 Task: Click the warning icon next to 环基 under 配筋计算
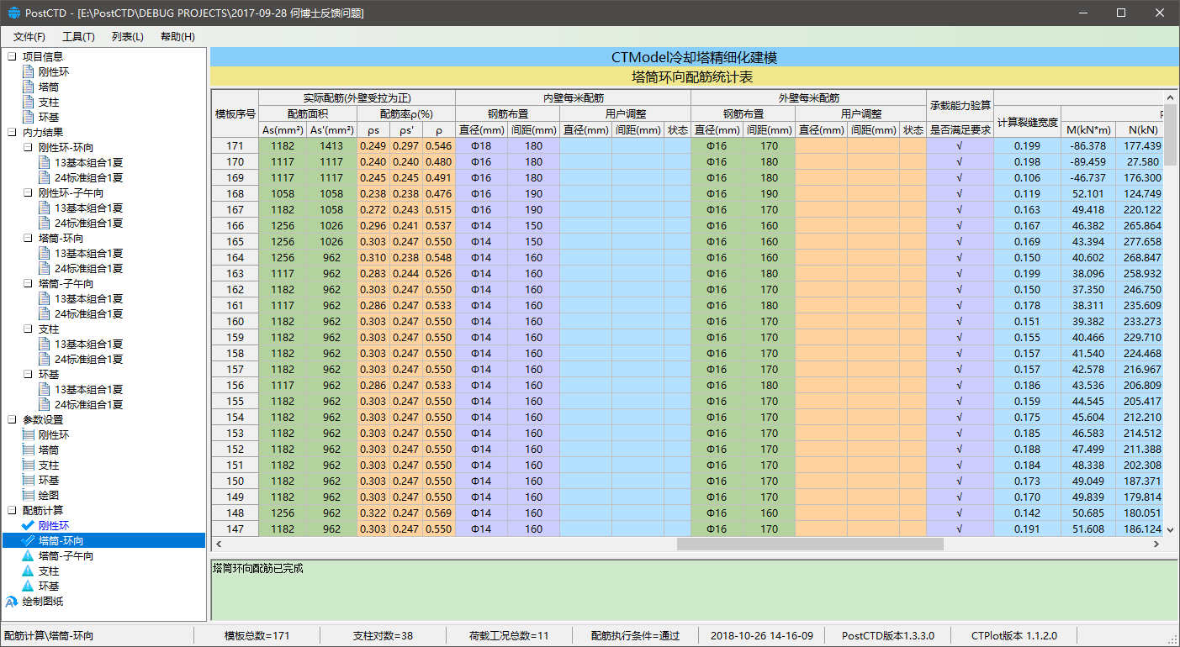(29, 587)
